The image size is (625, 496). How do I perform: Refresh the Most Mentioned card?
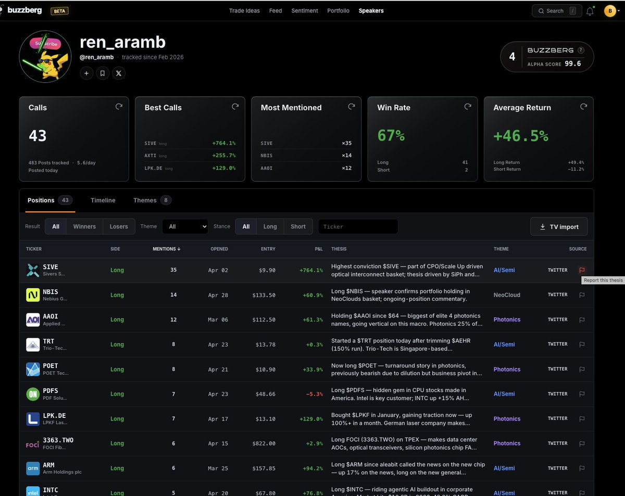[352, 106]
